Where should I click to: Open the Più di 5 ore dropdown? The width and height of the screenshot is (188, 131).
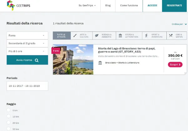pos(27,51)
